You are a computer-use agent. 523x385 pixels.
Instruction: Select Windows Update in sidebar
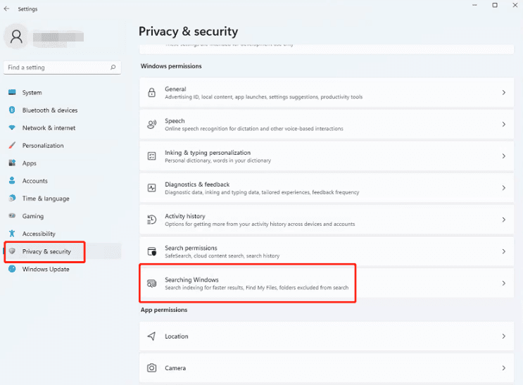[x=63, y=270]
